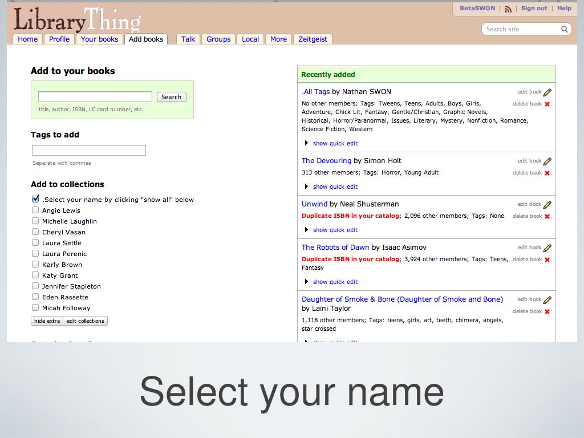Click the pencil icon for .All Tags
The width and height of the screenshot is (584, 438).
(547, 92)
